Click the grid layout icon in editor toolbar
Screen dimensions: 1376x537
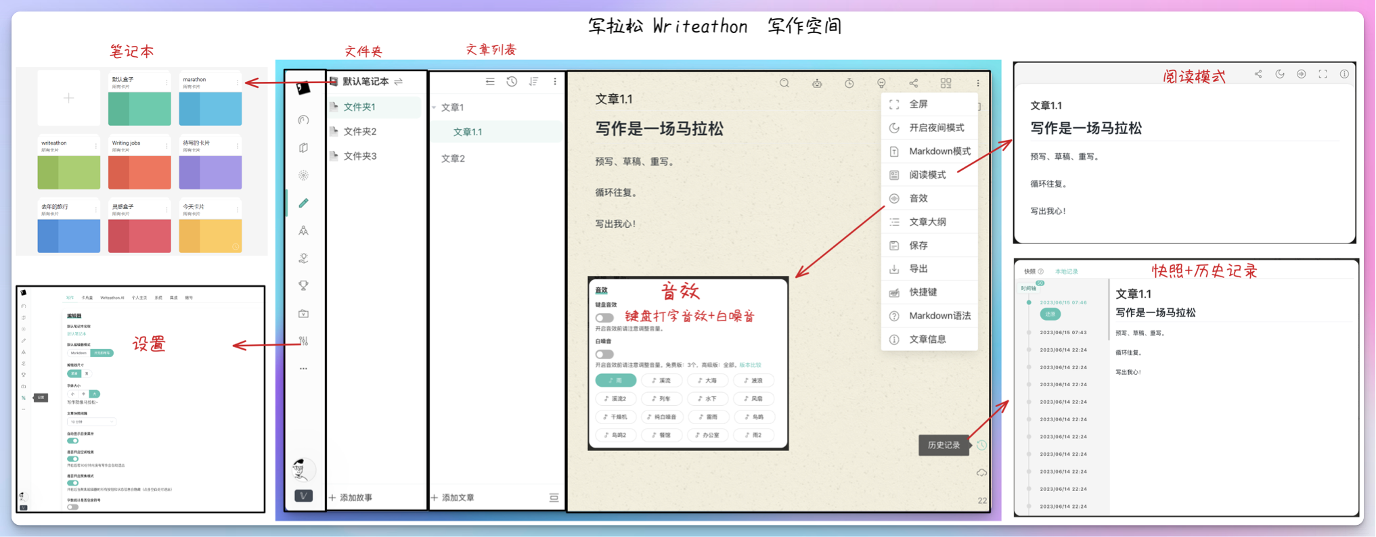coord(946,83)
